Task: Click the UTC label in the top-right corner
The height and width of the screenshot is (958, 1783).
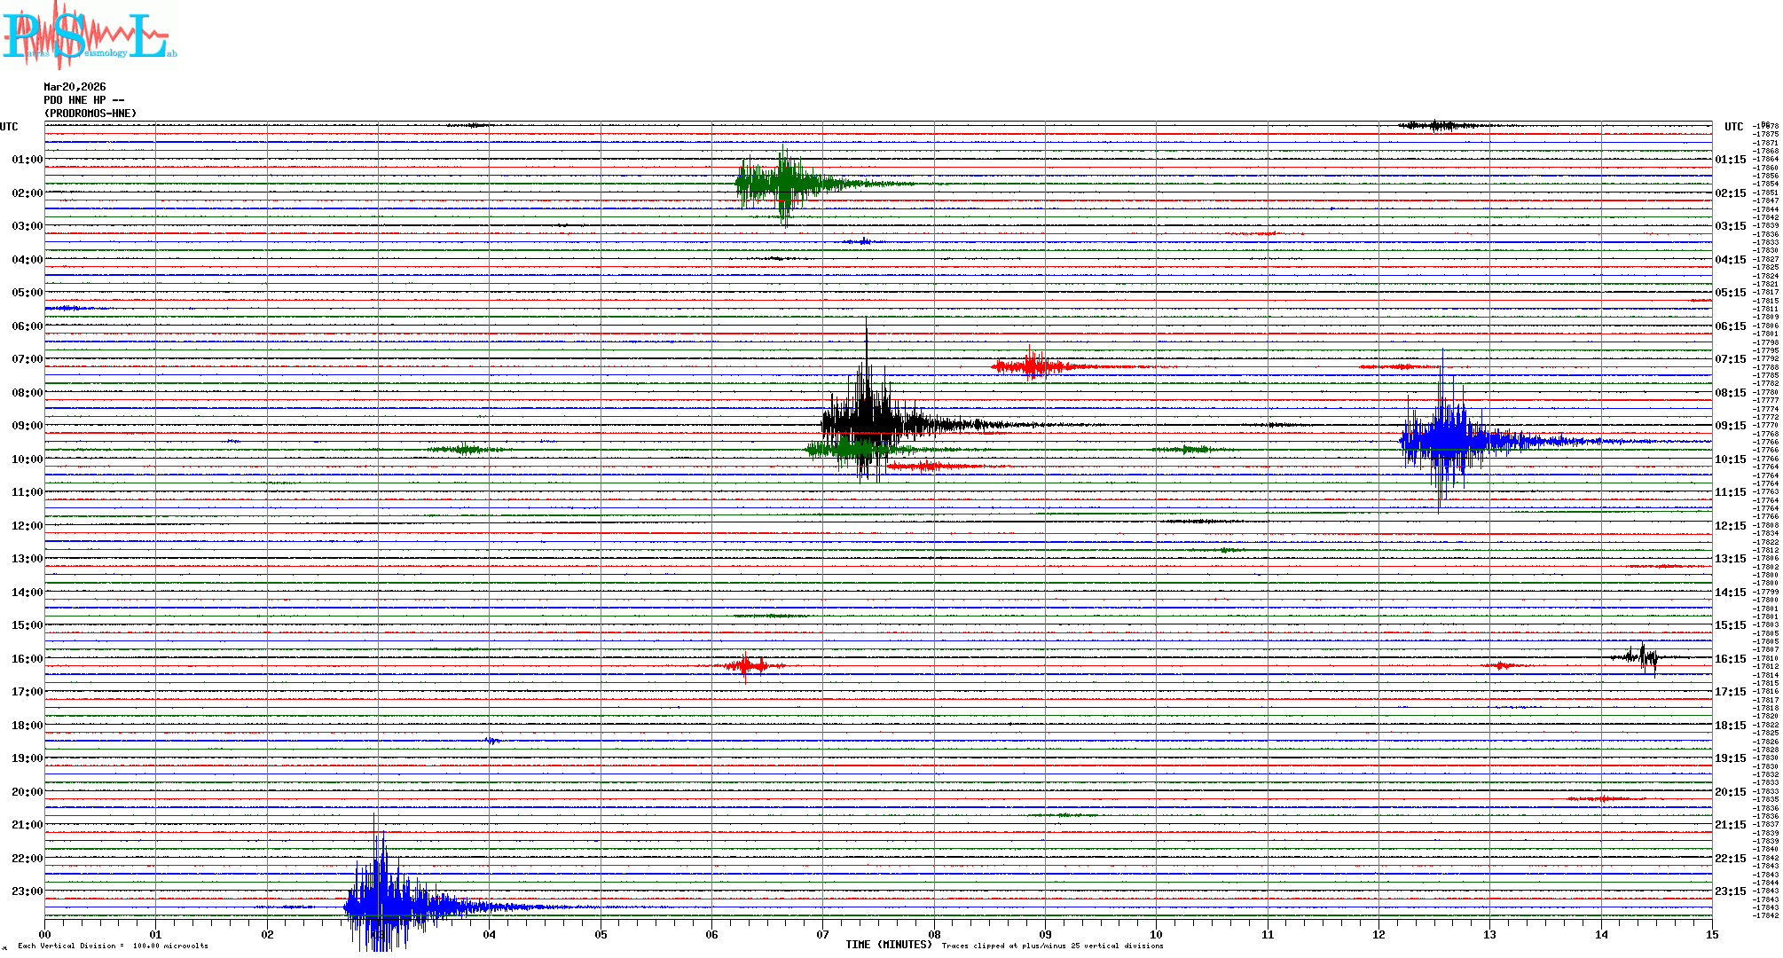Action: [x=1733, y=127]
